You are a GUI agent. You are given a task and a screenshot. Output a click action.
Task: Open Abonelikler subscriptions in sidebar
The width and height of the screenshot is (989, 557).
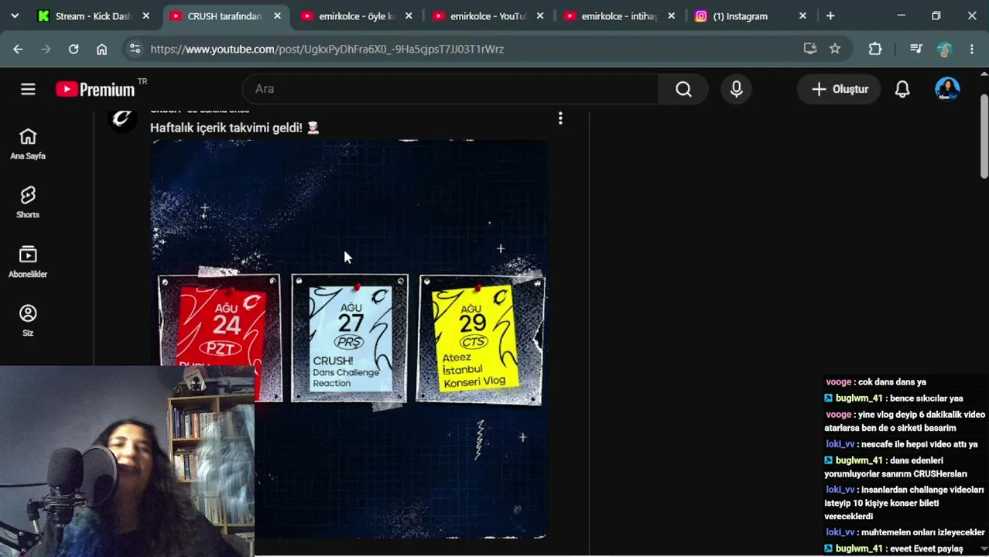coord(28,262)
